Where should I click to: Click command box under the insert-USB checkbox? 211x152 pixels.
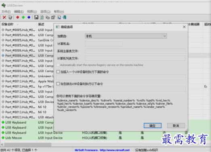coord(121,77)
